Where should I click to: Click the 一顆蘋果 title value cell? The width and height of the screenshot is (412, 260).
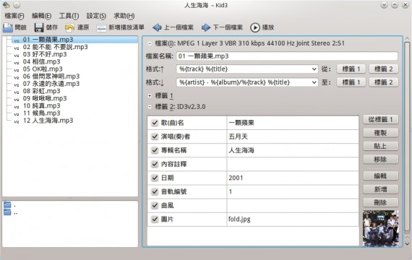click(293, 123)
